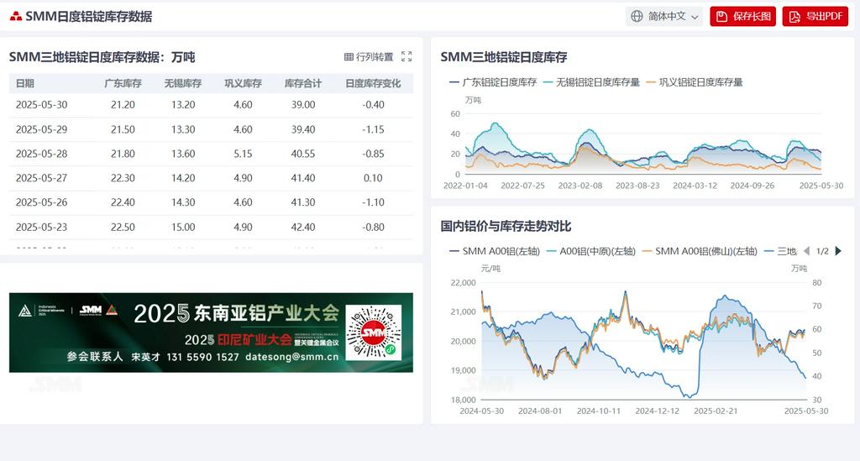
Task: Toggle 巩义铝锭日度库存量 legend series
Action: click(x=695, y=82)
